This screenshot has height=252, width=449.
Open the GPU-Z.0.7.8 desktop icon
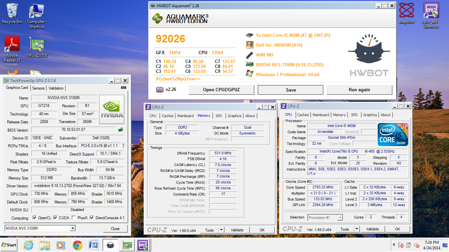[36, 47]
